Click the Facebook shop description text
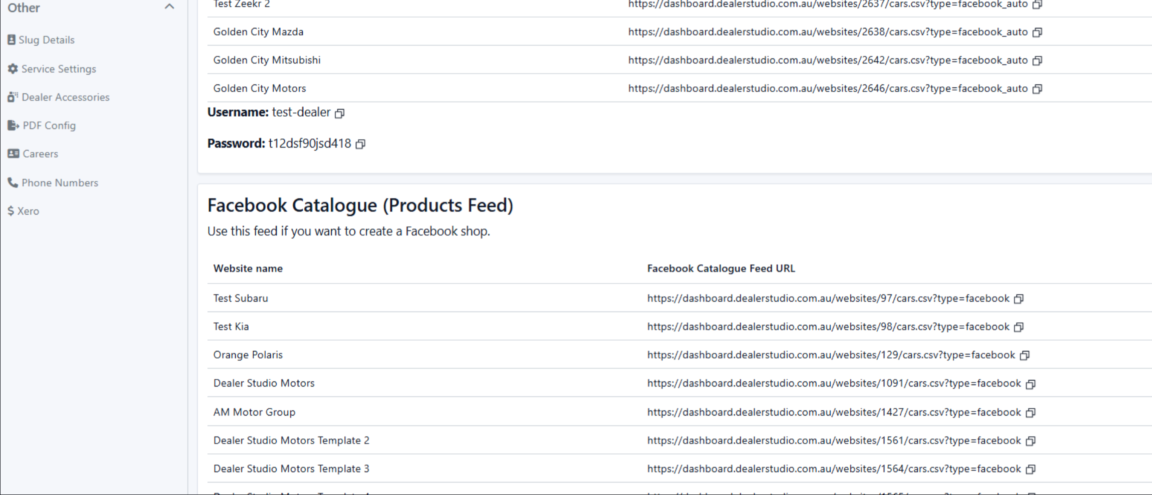The image size is (1152, 495). click(349, 231)
